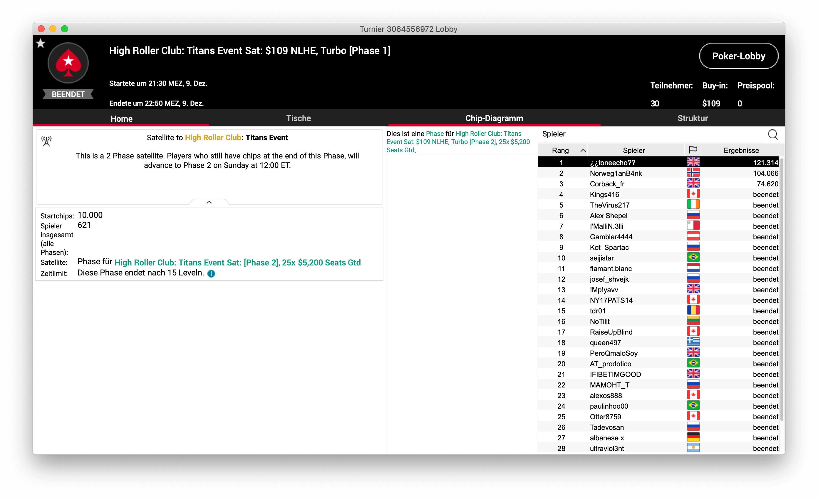Sort by Ergebnisse column header

pos(741,151)
